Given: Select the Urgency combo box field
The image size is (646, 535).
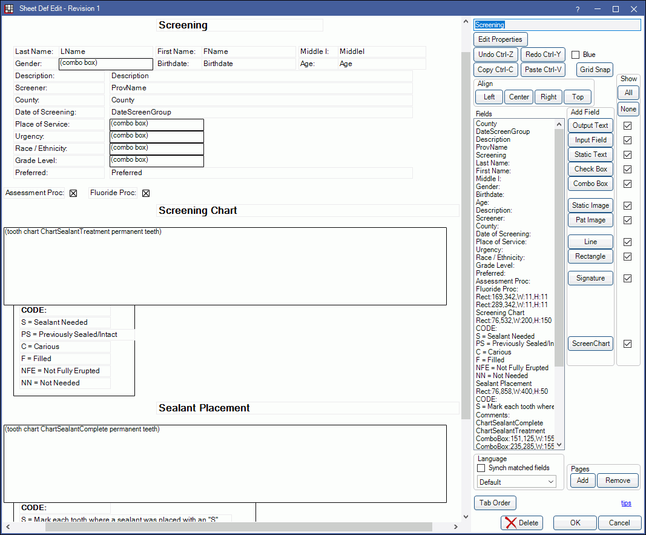Looking at the screenshot, I should (x=156, y=136).
